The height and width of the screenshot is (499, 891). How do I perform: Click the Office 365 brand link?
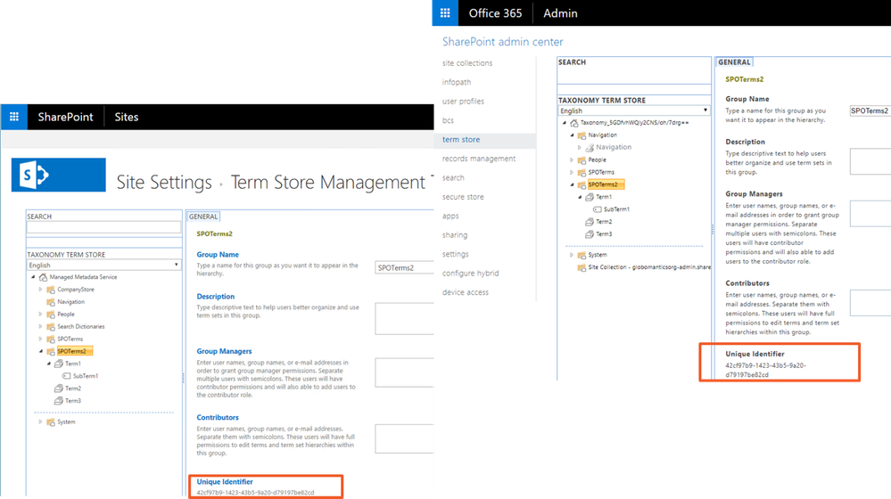(x=495, y=13)
